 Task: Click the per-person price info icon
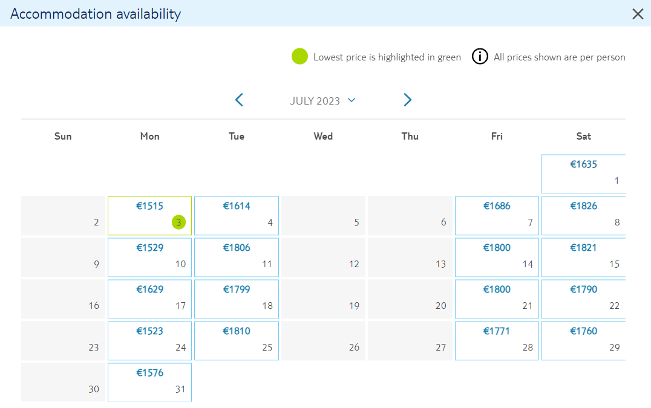(x=480, y=56)
